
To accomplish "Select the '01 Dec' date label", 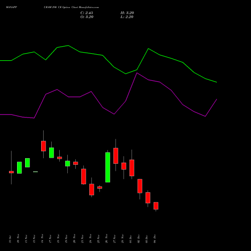I will [131, 239].
